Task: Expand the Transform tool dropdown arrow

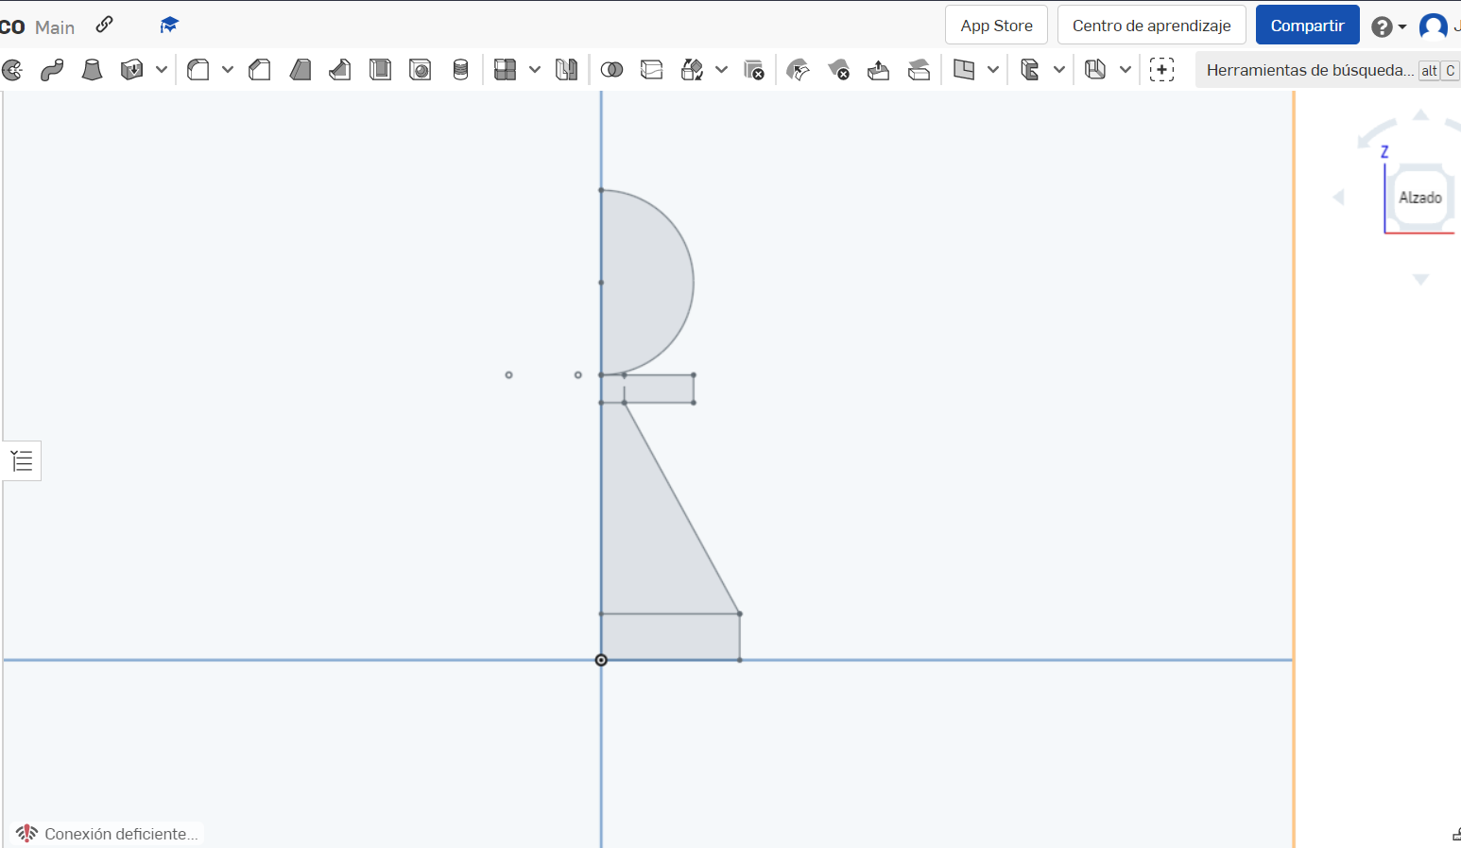Action: pyautogui.click(x=723, y=69)
